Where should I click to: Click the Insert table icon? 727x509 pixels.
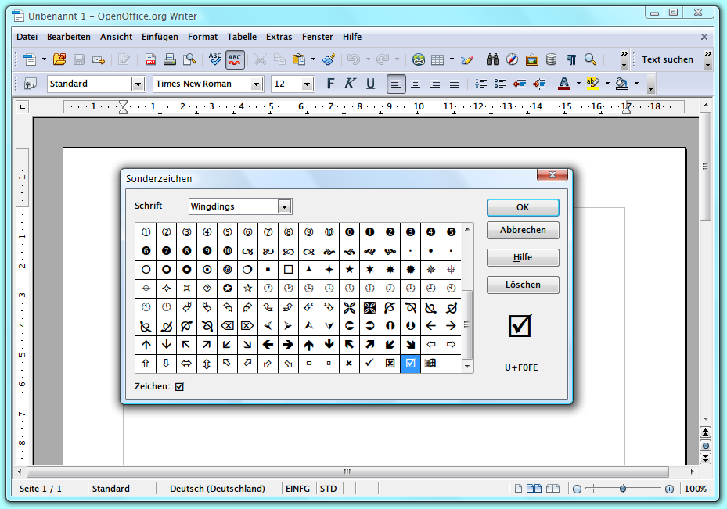pyautogui.click(x=437, y=59)
